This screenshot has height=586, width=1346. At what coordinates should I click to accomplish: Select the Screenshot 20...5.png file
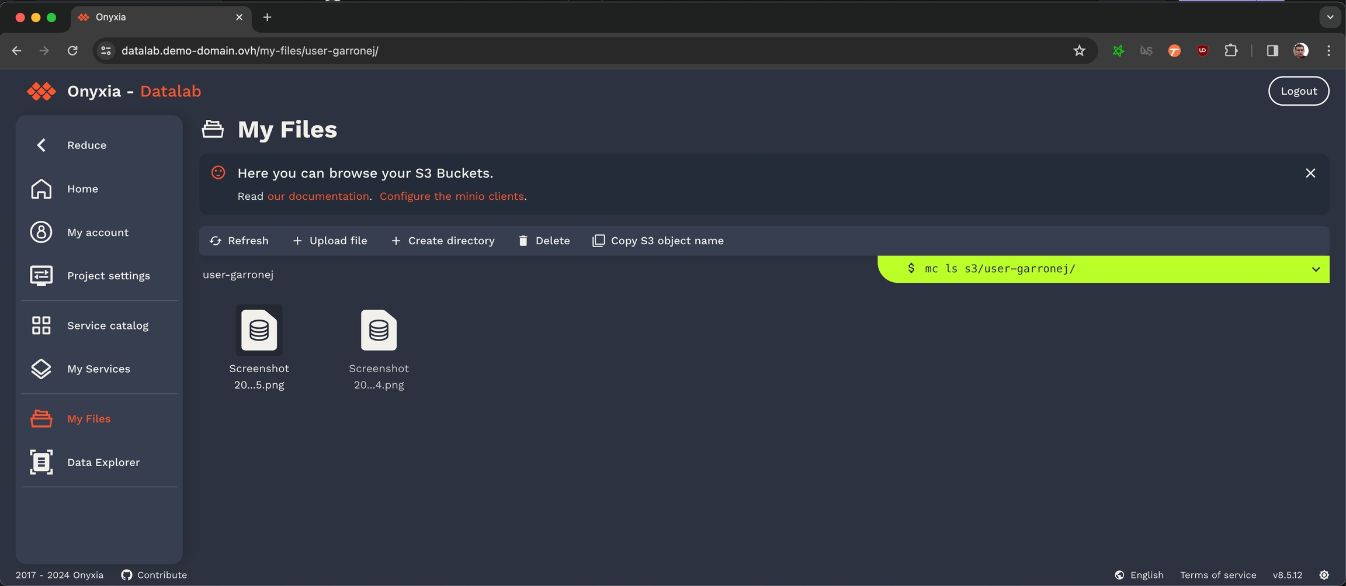259,331
